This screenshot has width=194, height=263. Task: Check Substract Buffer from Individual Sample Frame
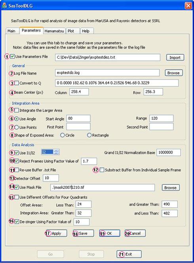point(102,170)
